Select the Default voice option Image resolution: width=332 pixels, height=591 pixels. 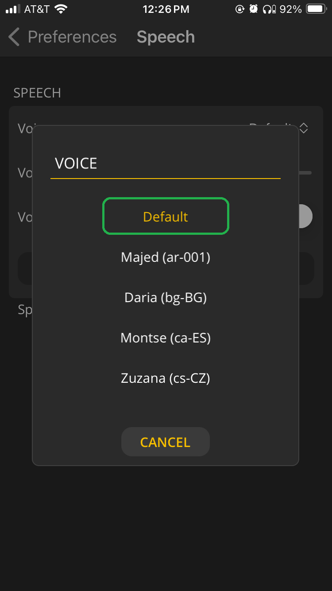(x=166, y=216)
